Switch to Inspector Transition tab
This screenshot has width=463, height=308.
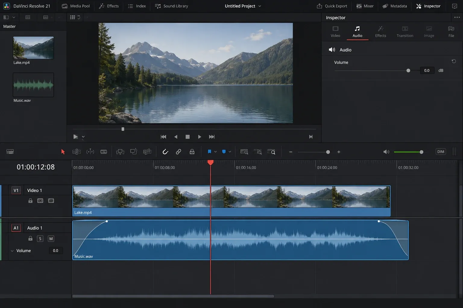click(x=405, y=32)
